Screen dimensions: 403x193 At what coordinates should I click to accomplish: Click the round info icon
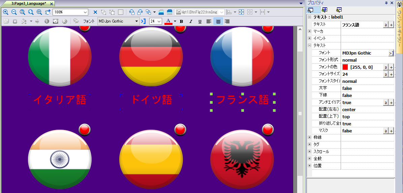tap(46, 21)
